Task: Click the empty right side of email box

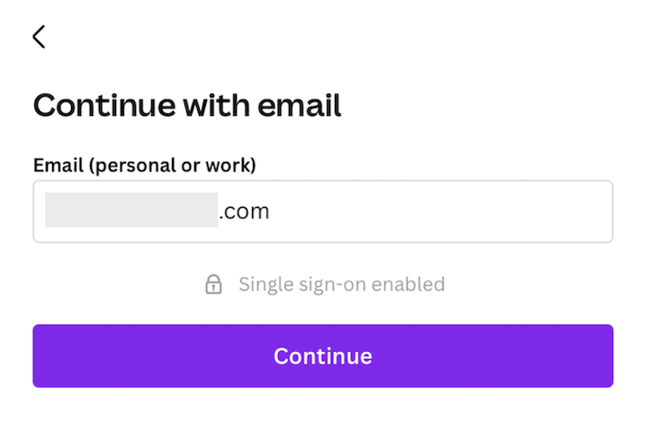Action: 442,211
